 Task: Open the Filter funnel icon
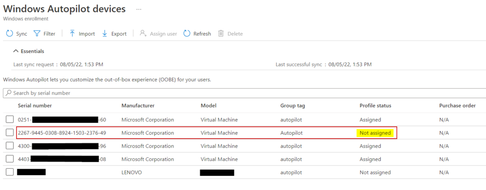(x=37, y=34)
